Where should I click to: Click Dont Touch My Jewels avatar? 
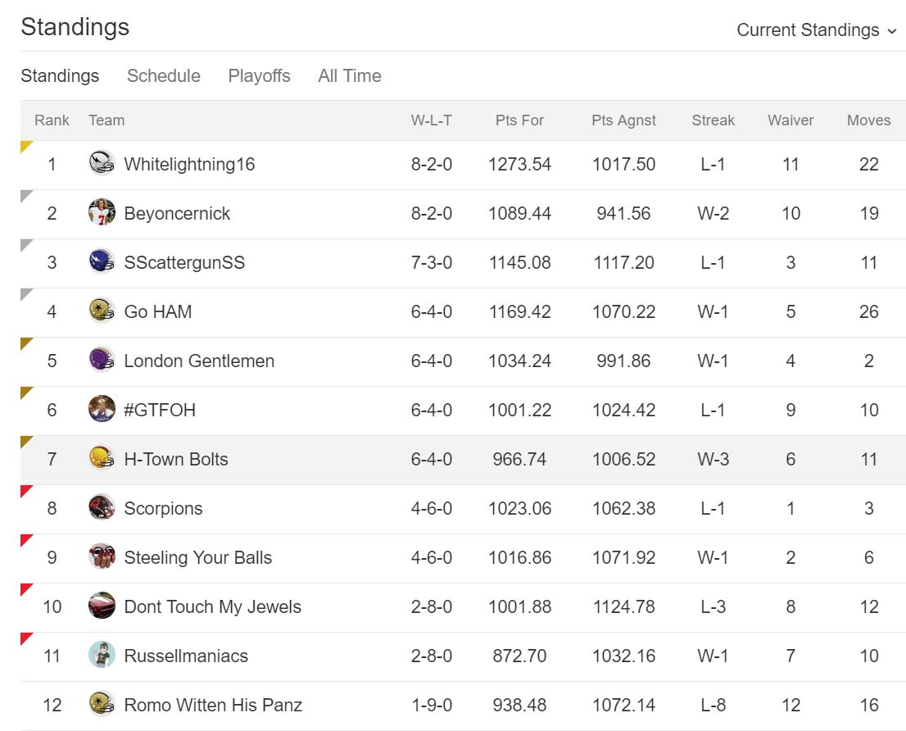(x=102, y=606)
